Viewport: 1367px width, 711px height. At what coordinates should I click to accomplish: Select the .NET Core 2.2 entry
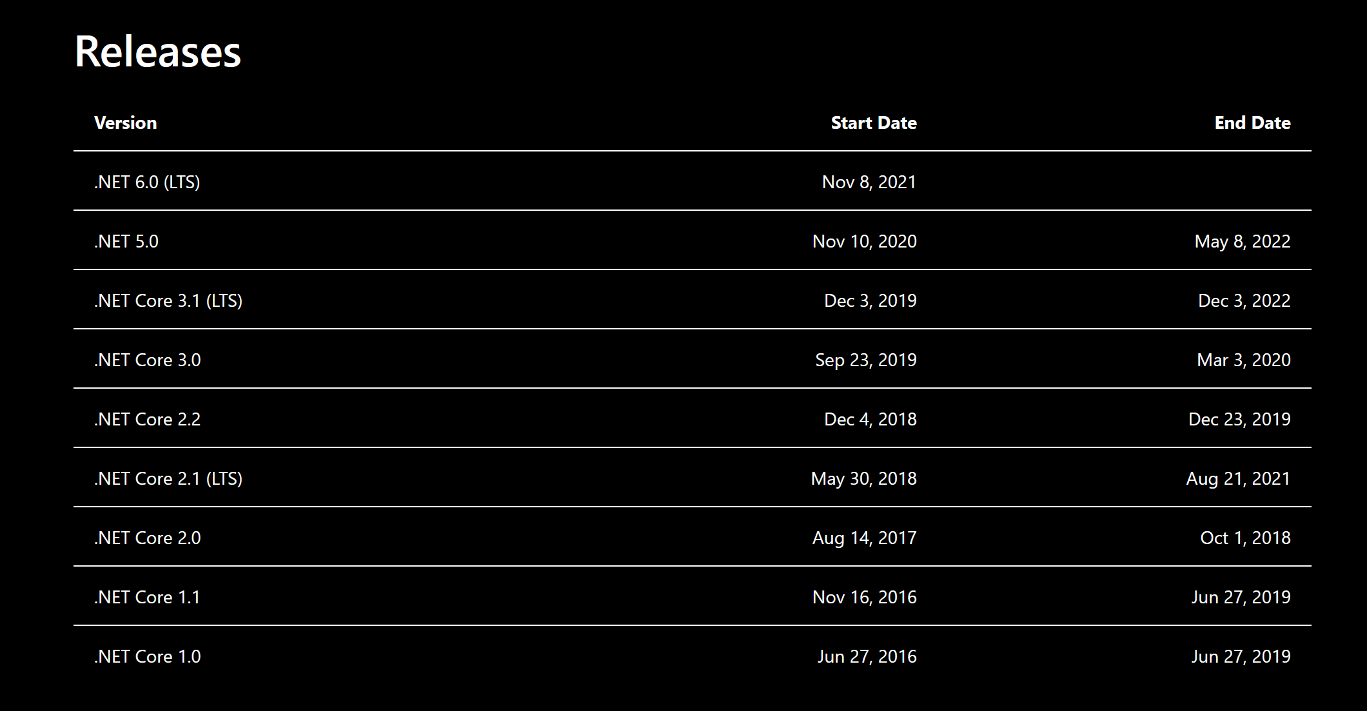(x=148, y=420)
